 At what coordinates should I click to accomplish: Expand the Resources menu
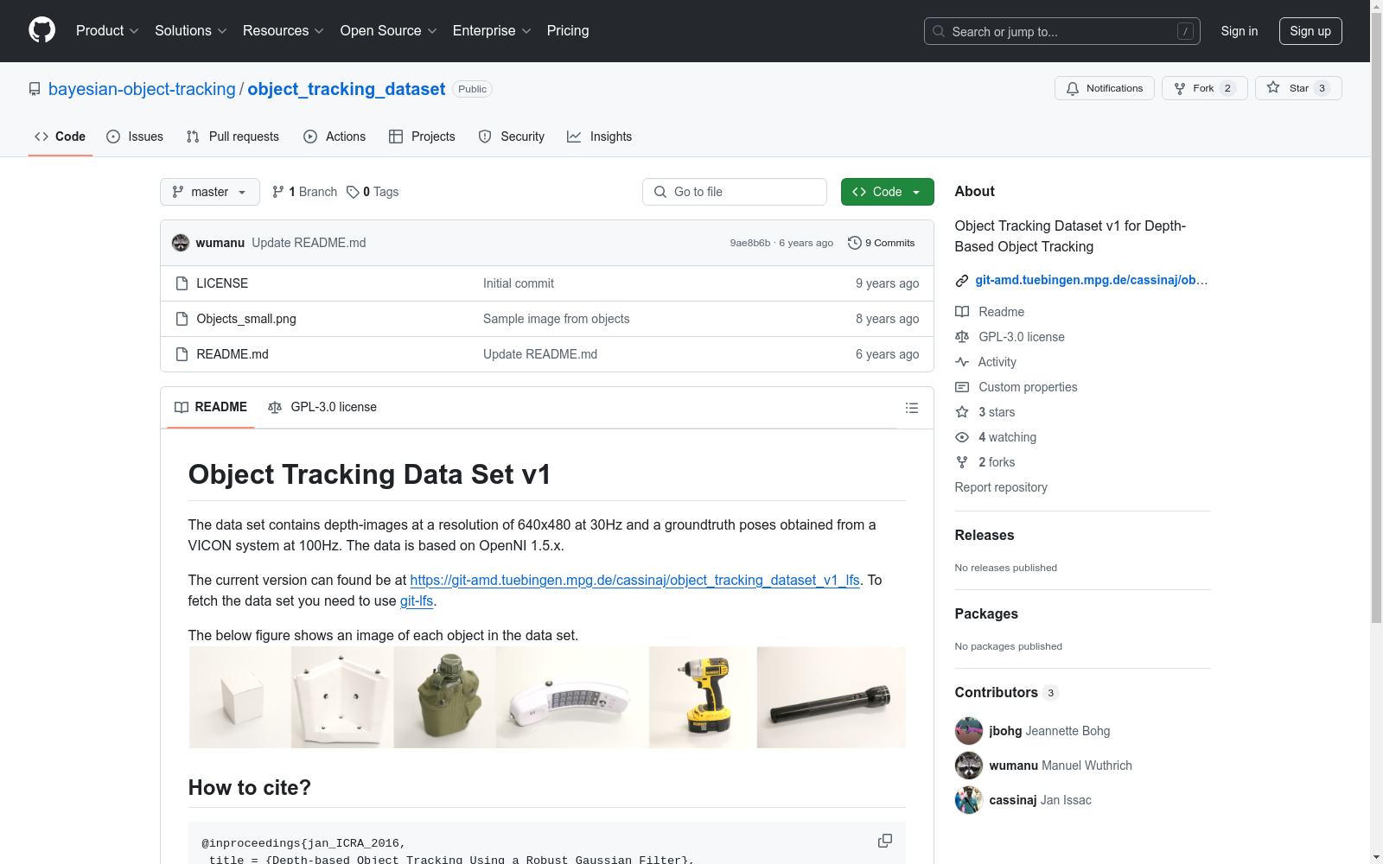click(x=284, y=30)
